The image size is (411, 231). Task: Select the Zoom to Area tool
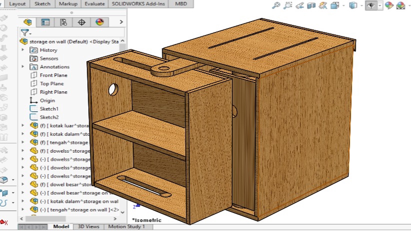click(288, 5)
